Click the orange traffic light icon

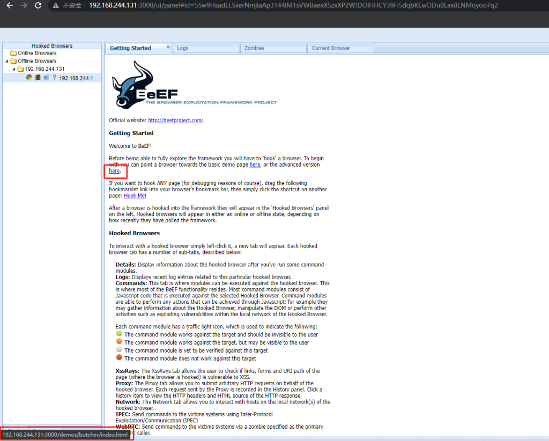point(119,341)
